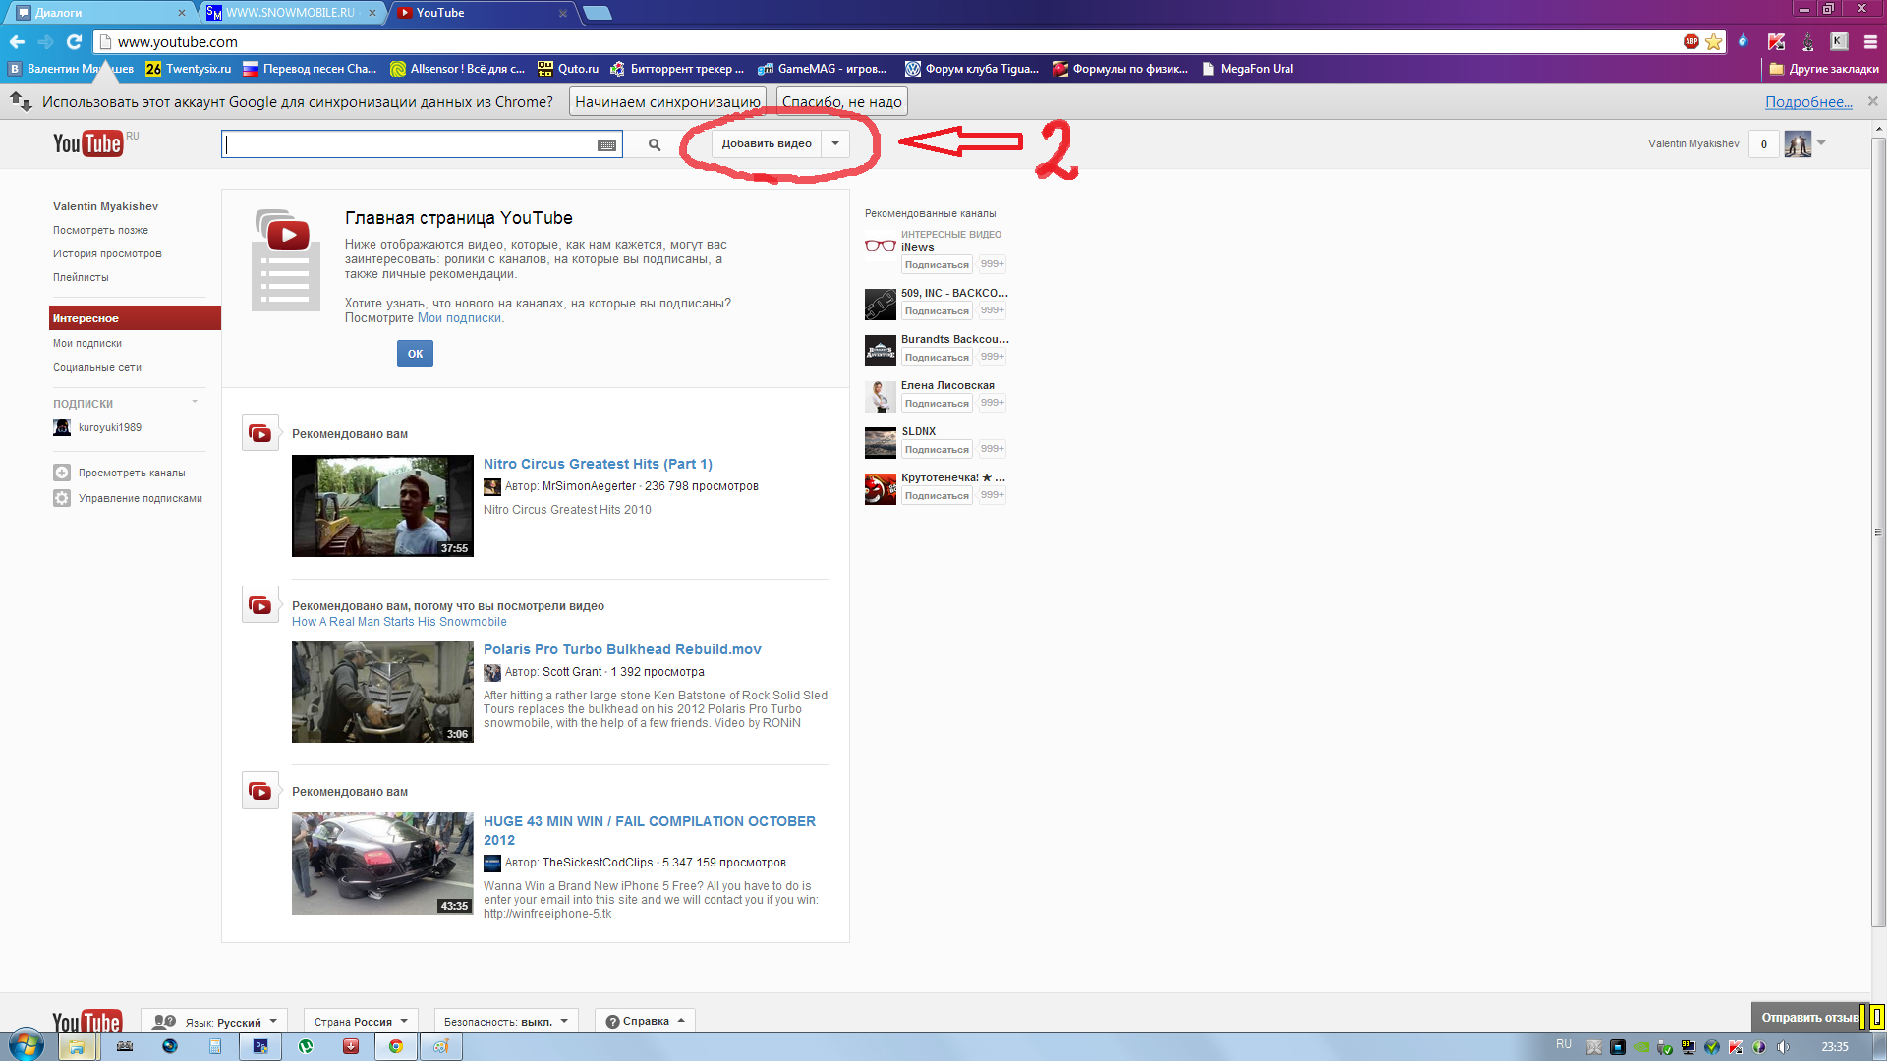Click the SLDNX channel avatar

pyautogui.click(x=881, y=443)
